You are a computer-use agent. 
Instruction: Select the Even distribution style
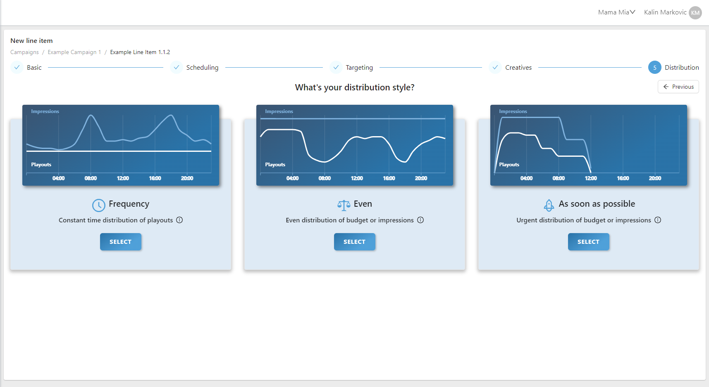pos(354,242)
